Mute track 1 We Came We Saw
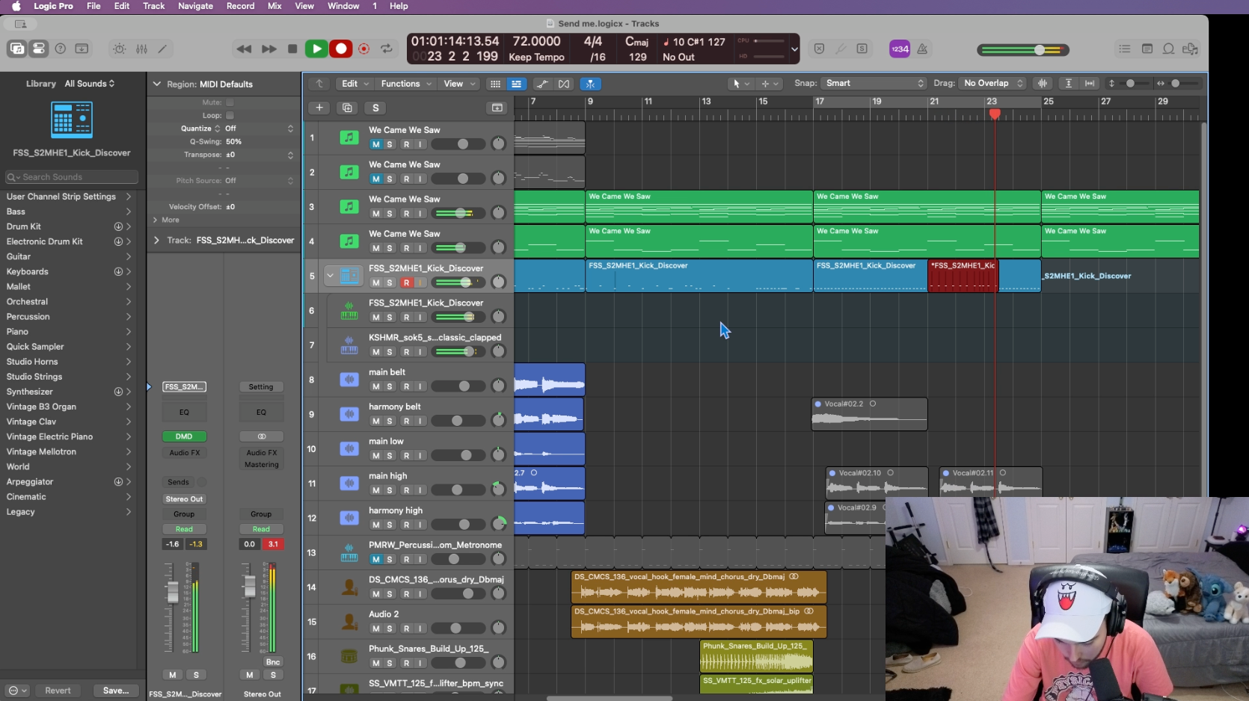1249x701 pixels. (375, 144)
